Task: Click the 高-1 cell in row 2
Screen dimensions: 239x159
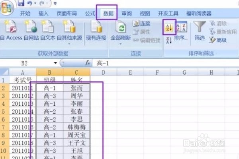Action: pos(49,88)
